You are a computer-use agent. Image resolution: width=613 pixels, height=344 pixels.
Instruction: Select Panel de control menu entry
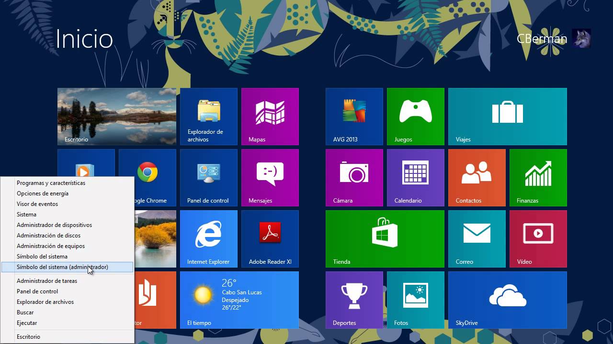(x=67, y=291)
